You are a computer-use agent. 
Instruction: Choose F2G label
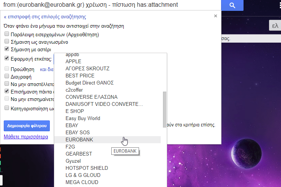[x=108, y=147]
